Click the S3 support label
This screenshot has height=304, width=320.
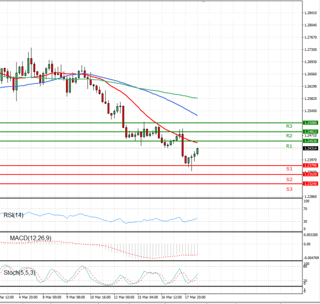289,189
